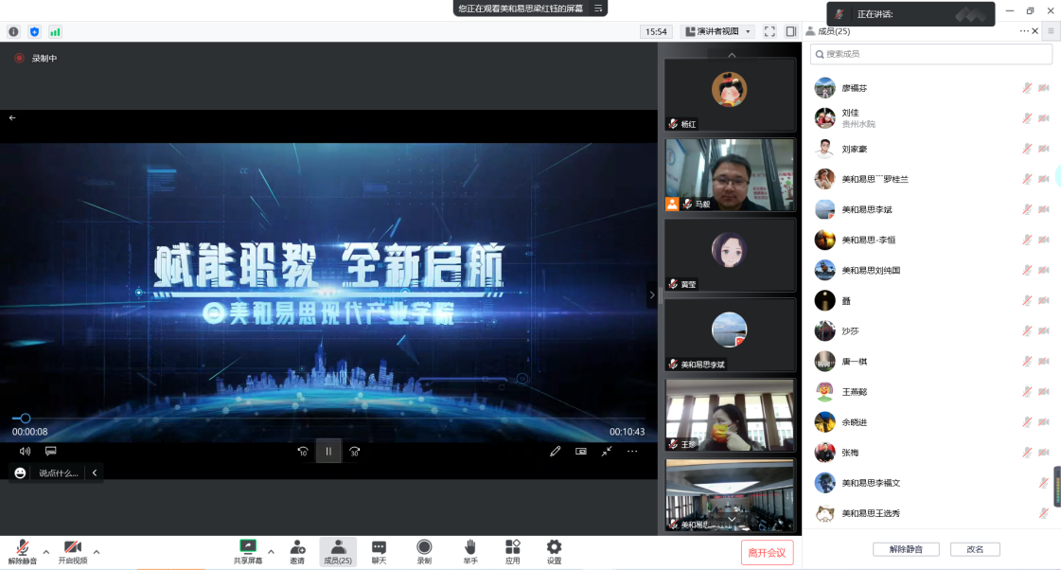Click the muted mic icon for 美和易思王选秀

pos(1044,513)
